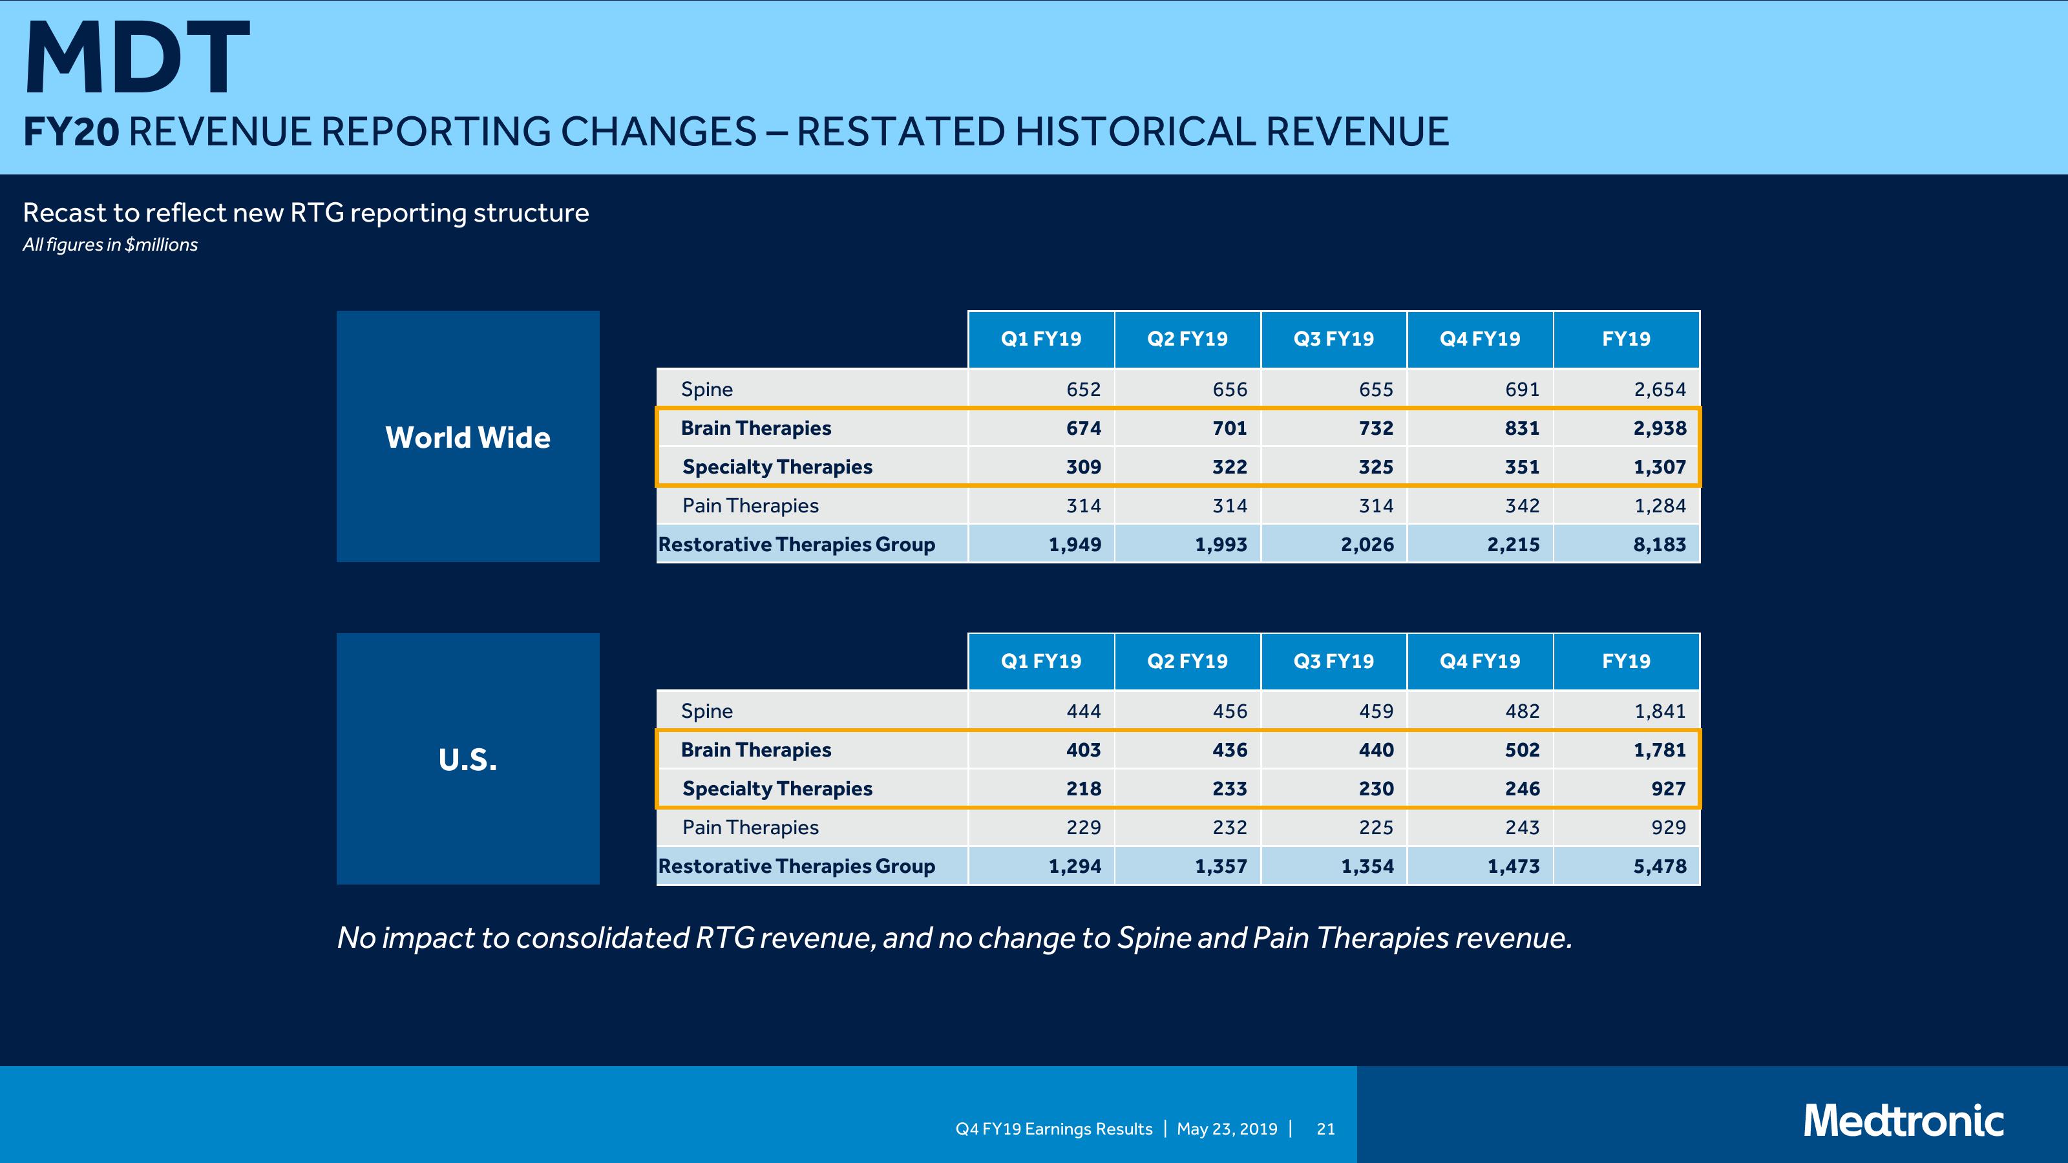Screen dimensions: 2068x1163
Task: Click World Wide Pain Therapies value 342
Action: pos(1522,506)
